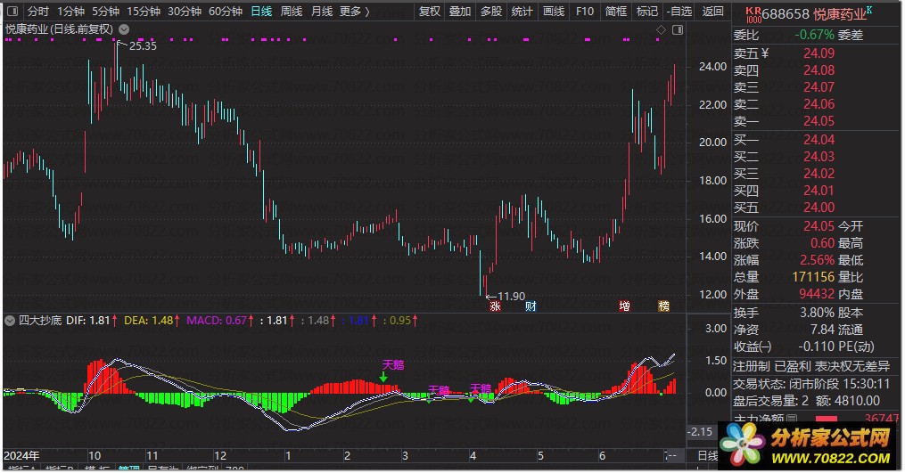The height and width of the screenshot is (473, 905).
Task: Expand the 更多 periods menu
Action: pos(354,11)
